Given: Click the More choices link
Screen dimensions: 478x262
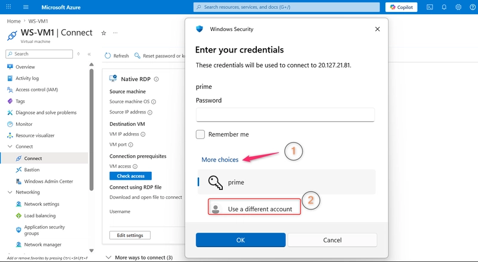Looking at the screenshot, I should pyautogui.click(x=220, y=159).
